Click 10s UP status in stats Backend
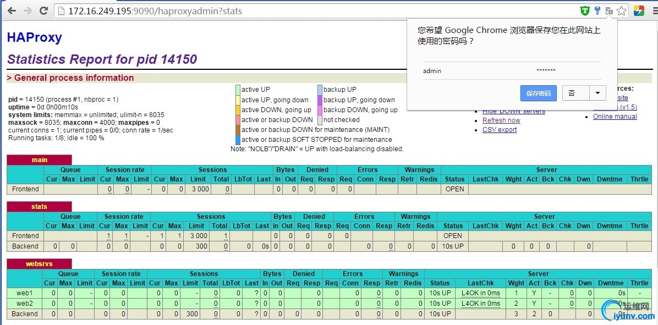 pos(453,246)
